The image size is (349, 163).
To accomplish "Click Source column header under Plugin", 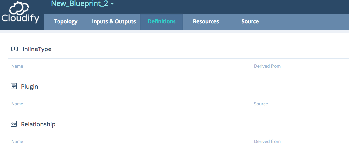I will point(261,104).
